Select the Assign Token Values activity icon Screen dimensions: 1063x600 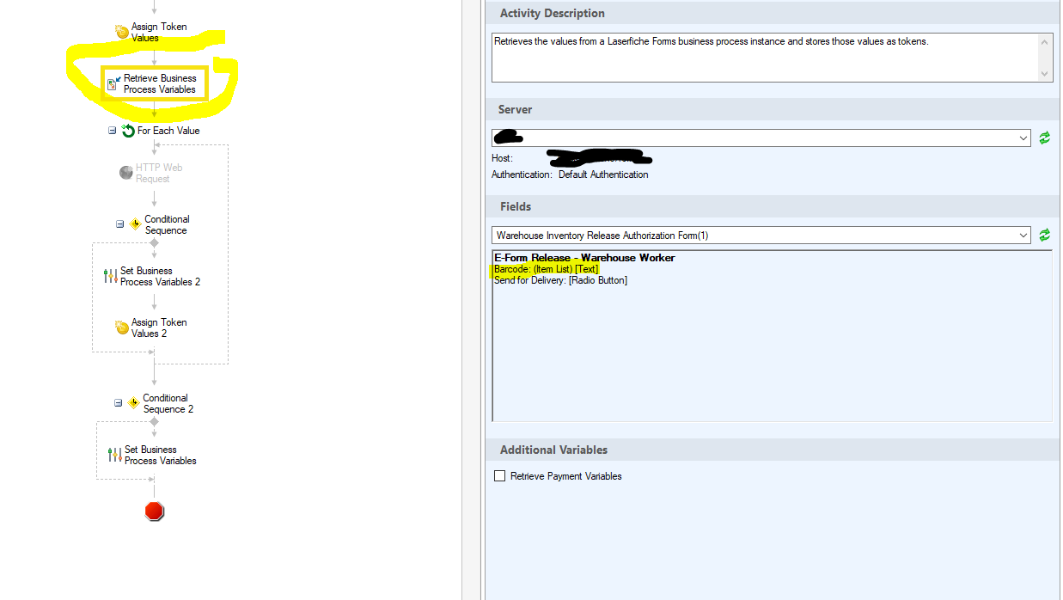(122, 32)
